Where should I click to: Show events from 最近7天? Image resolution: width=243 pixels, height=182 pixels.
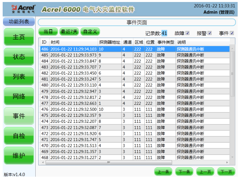(69, 32)
